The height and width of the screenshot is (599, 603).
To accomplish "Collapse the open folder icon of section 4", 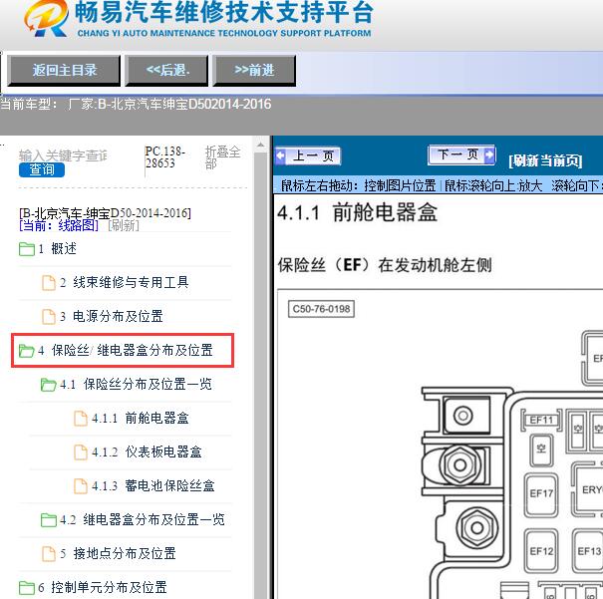I will tap(27, 350).
